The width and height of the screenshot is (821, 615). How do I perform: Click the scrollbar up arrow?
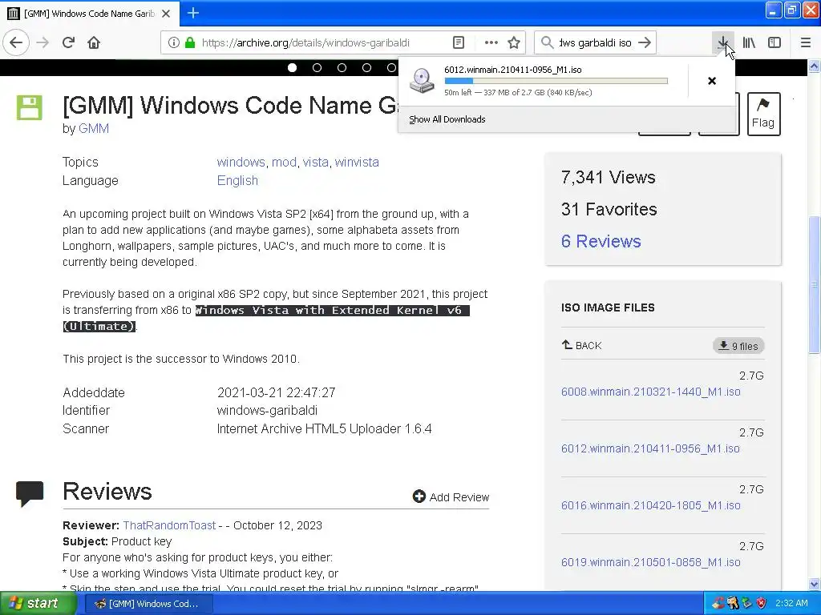click(x=815, y=66)
